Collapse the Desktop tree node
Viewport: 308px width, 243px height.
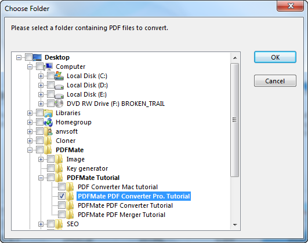(19, 57)
